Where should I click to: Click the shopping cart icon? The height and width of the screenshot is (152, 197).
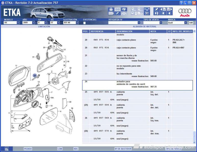coord(147,13)
